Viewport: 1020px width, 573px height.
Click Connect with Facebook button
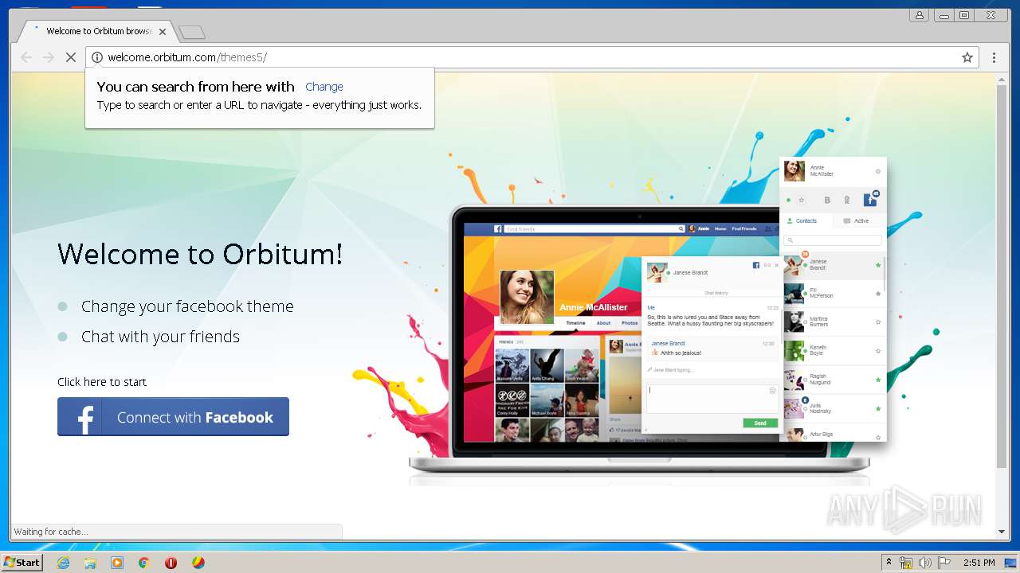point(173,417)
